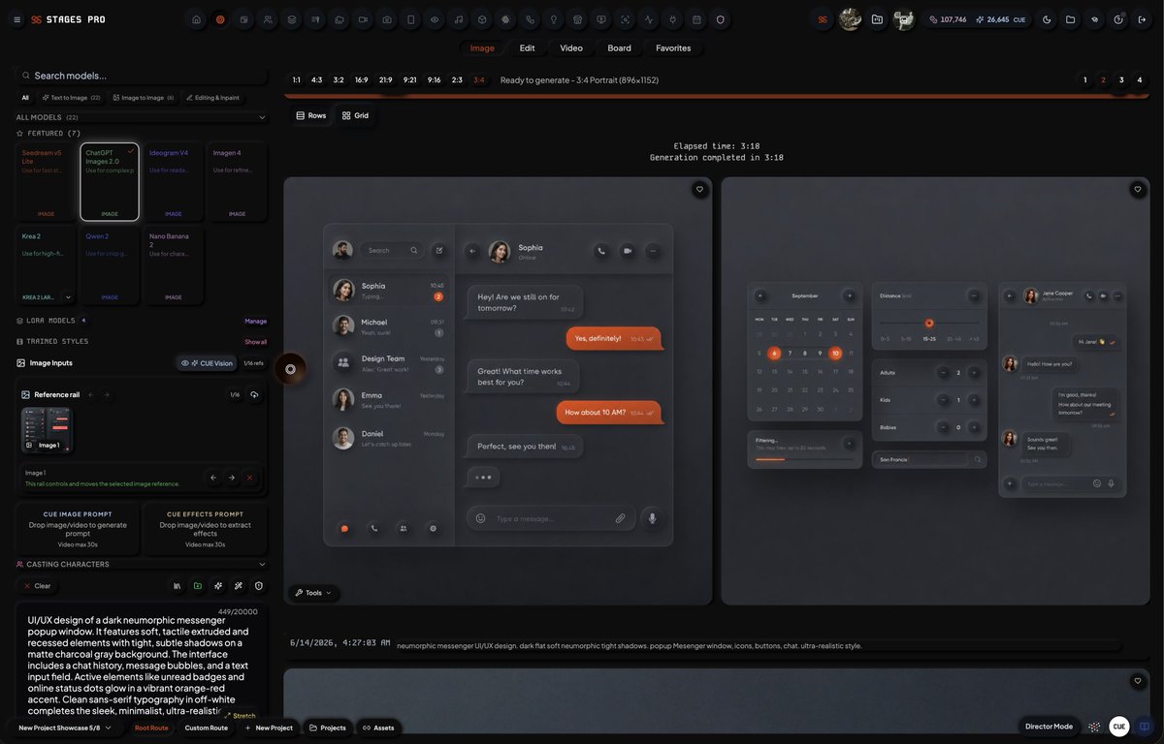Viewport: 1164px width, 744px height.
Task: Filter models by Editing & Inpaint
Action: point(212,98)
